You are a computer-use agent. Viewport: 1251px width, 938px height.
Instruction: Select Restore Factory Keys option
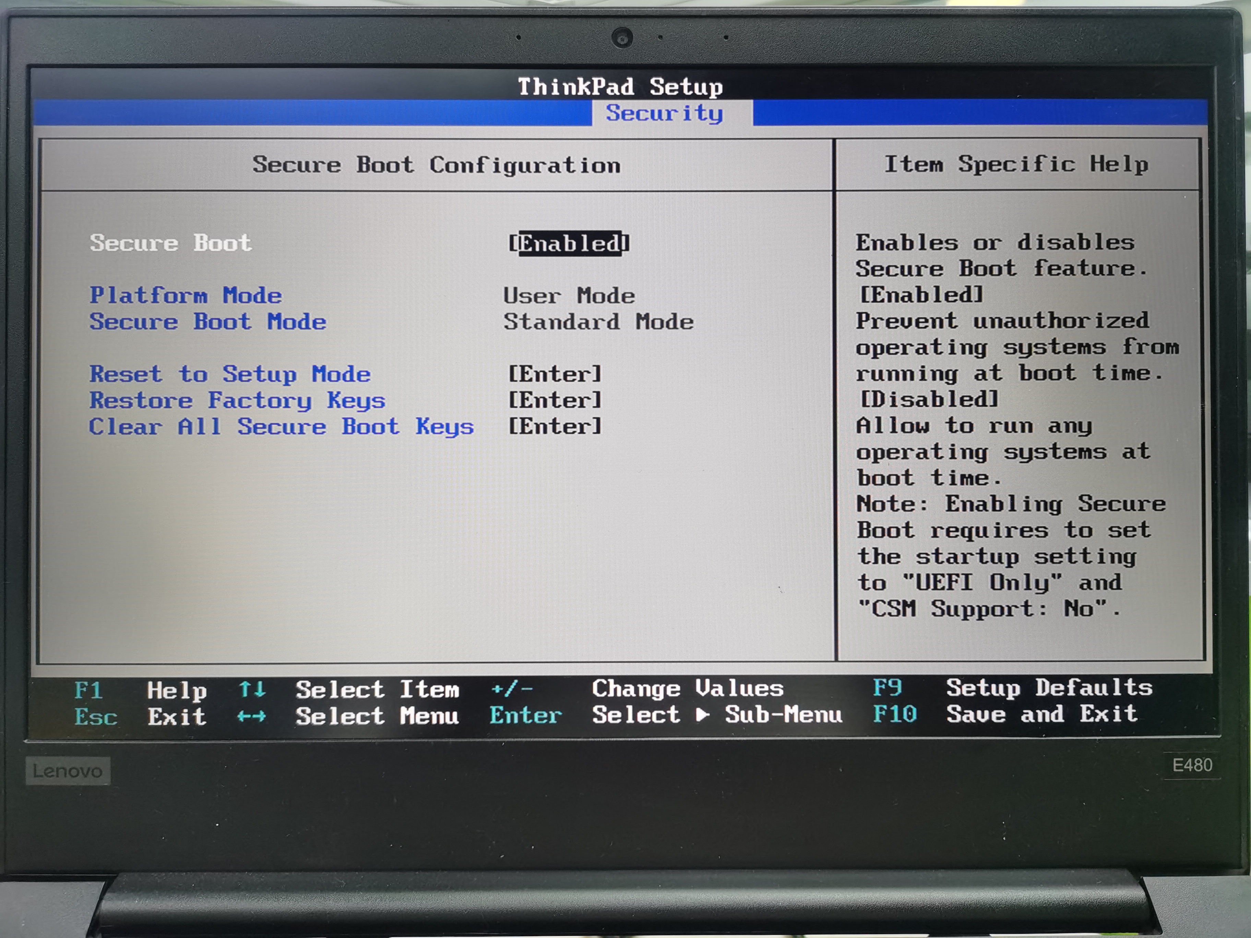(x=237, y=400)
